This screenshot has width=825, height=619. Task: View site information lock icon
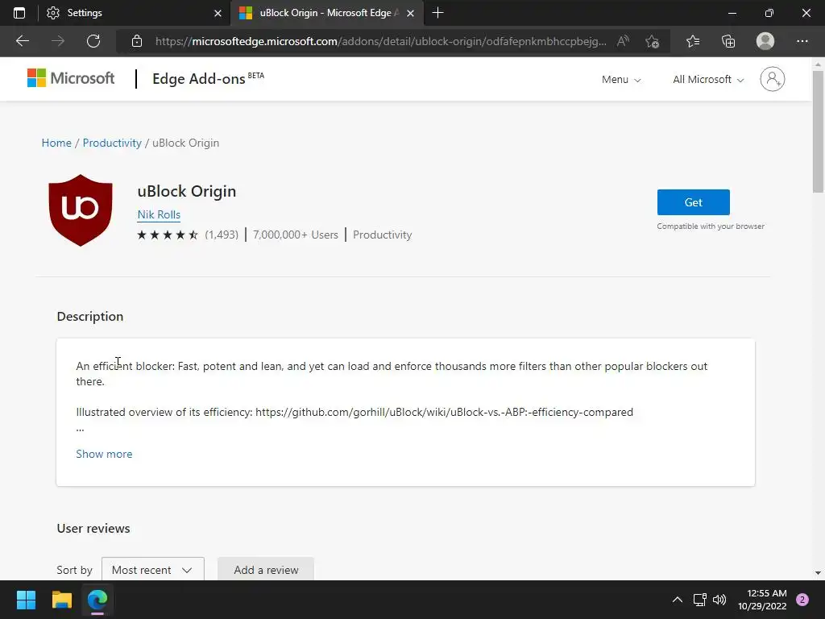[137, 41]
